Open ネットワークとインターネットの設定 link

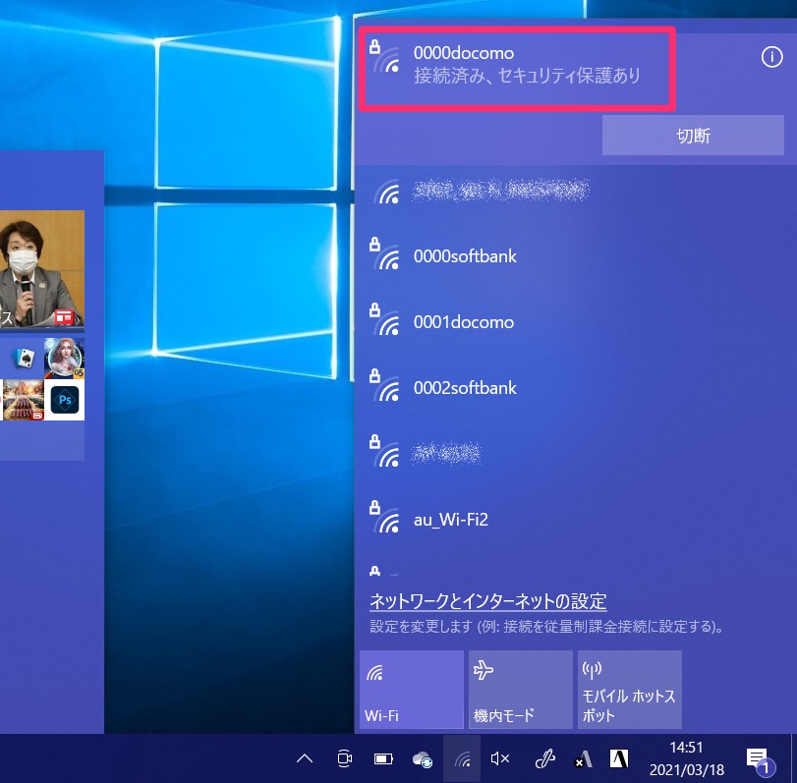click(488, 601)
